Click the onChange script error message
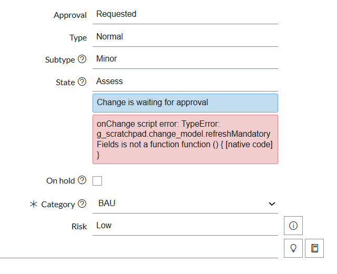Screen dimensions: 337x274 click(x=185, y=139)
